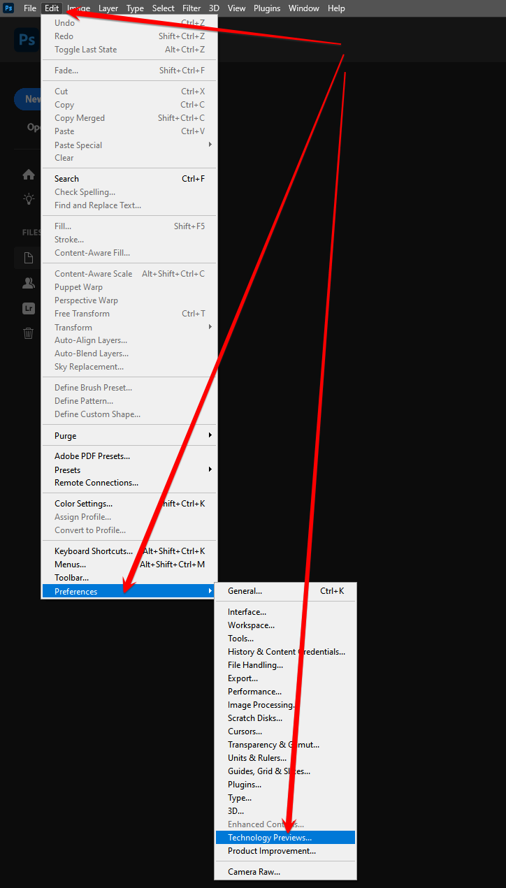This screenshot has height=888, width=506.
Task: Click the greyed-out Content-Aware Scale entry
Action: click(129, 274)
